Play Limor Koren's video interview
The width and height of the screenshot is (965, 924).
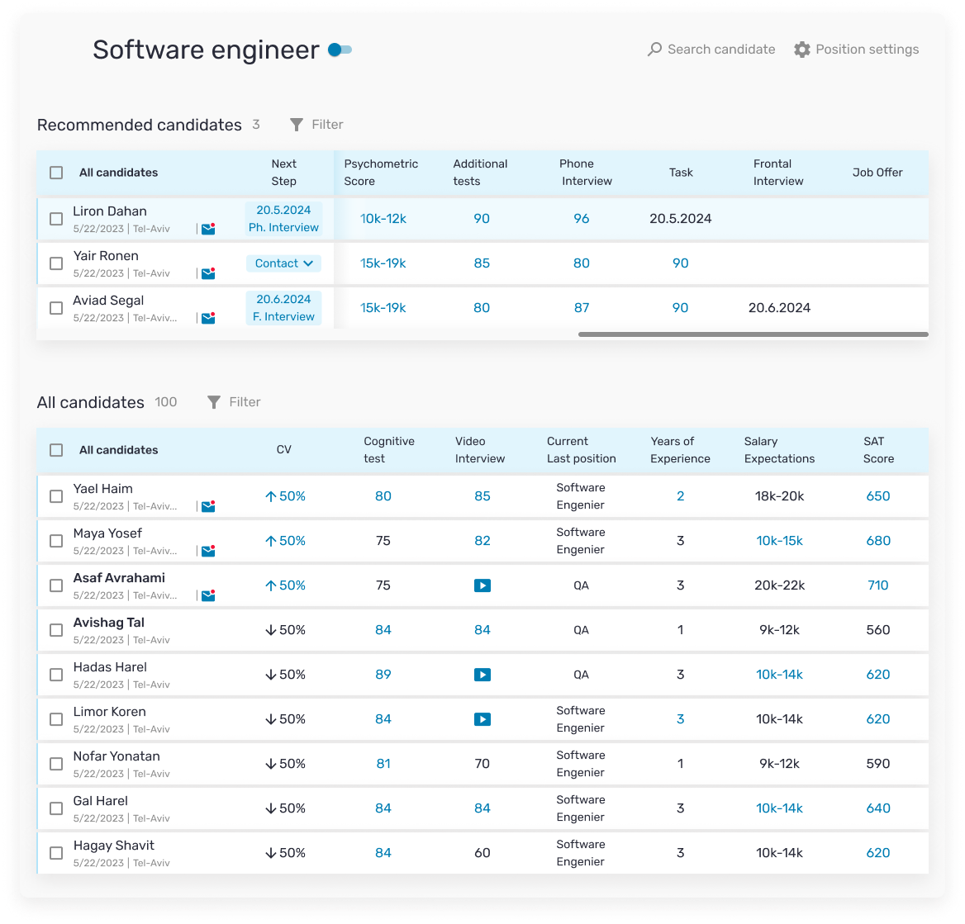[483, 719]
